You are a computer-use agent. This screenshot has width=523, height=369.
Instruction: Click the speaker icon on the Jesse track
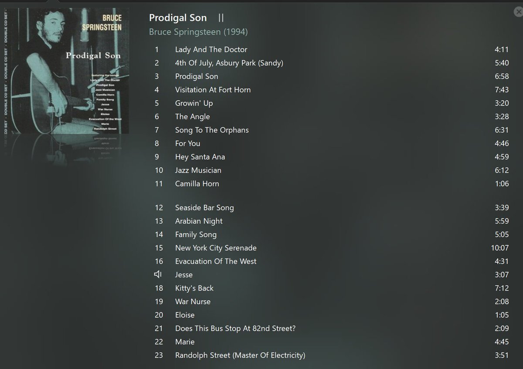pyautogui.click(x=158, y=274)
